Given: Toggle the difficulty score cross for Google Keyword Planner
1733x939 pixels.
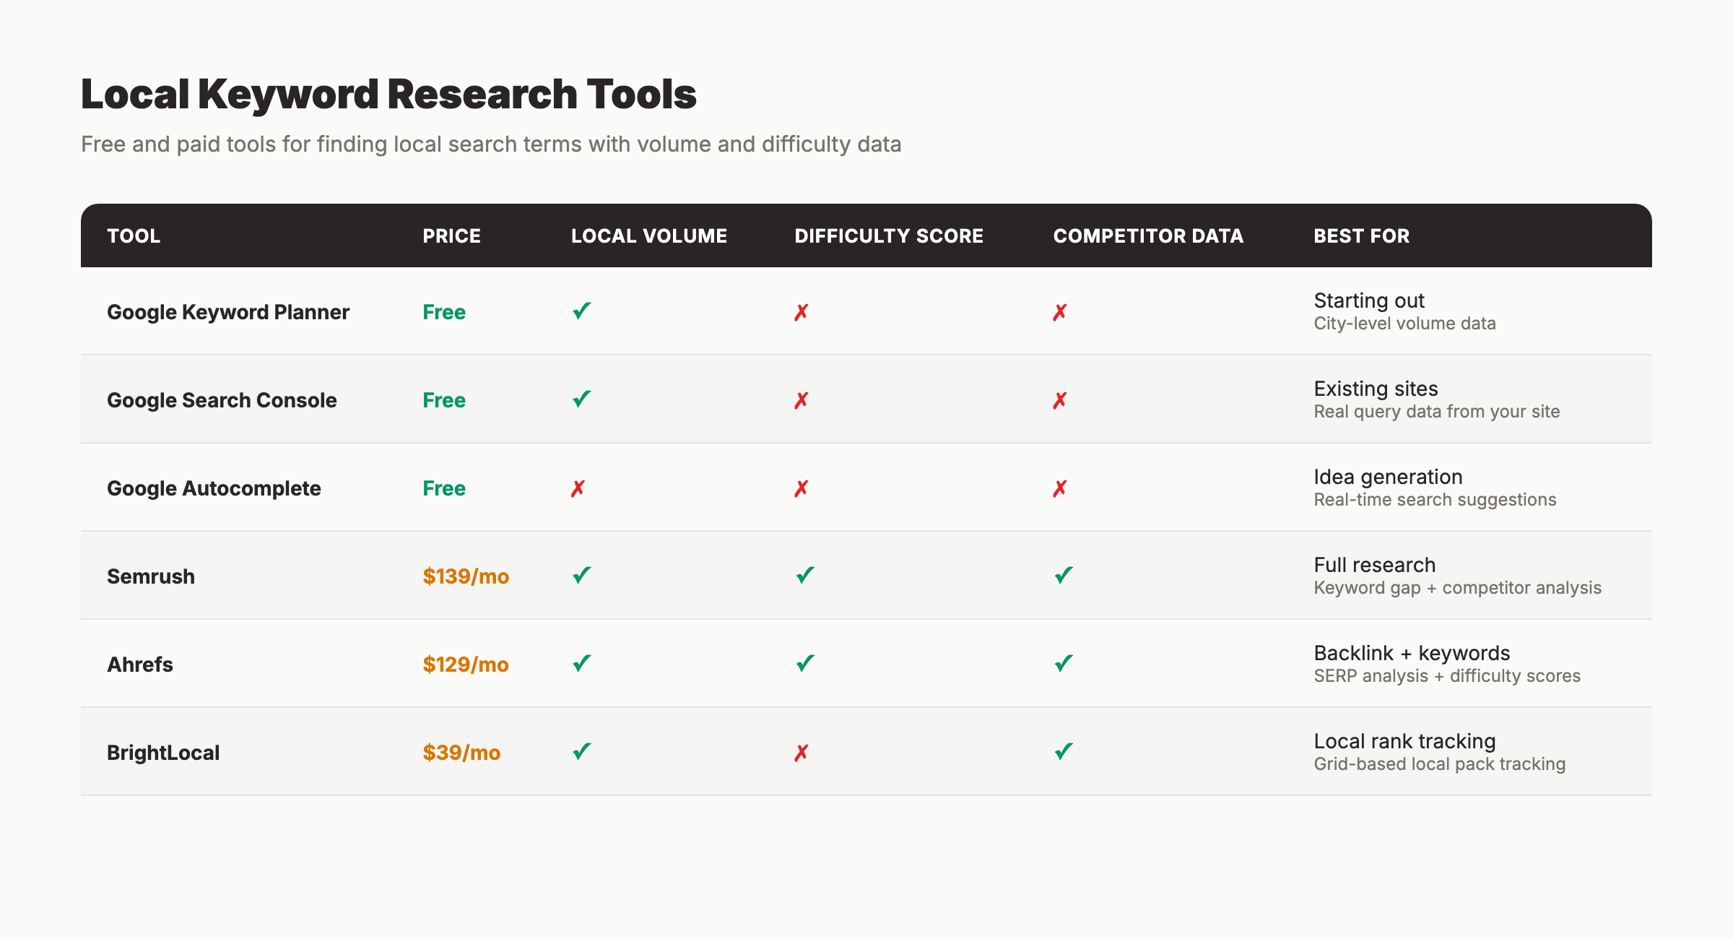Looking at the screenshot, I should (x=802, y=311).
